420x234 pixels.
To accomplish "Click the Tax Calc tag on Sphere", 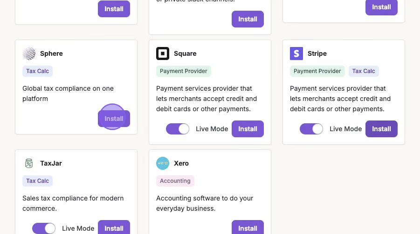I will coord(37,71).
